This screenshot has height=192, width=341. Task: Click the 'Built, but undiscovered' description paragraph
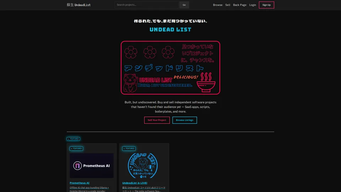pyautogui.click(x=170, y=107)
